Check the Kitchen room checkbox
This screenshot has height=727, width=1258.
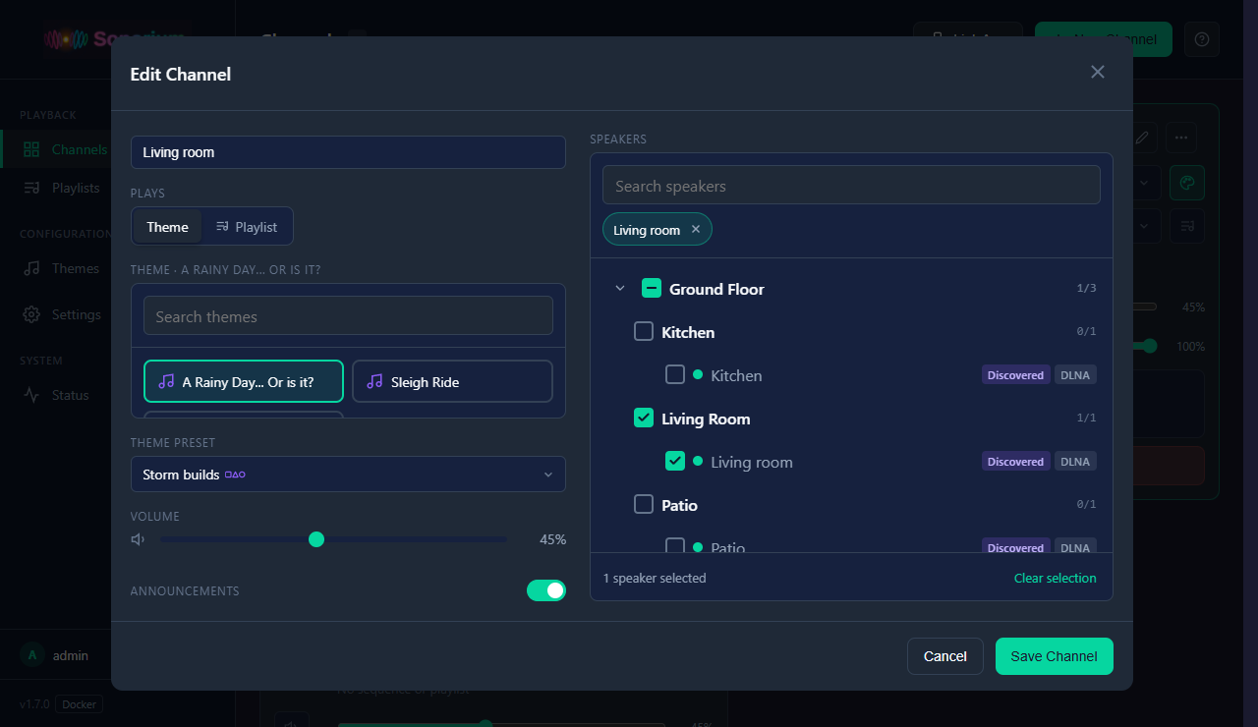coord(644,332)
